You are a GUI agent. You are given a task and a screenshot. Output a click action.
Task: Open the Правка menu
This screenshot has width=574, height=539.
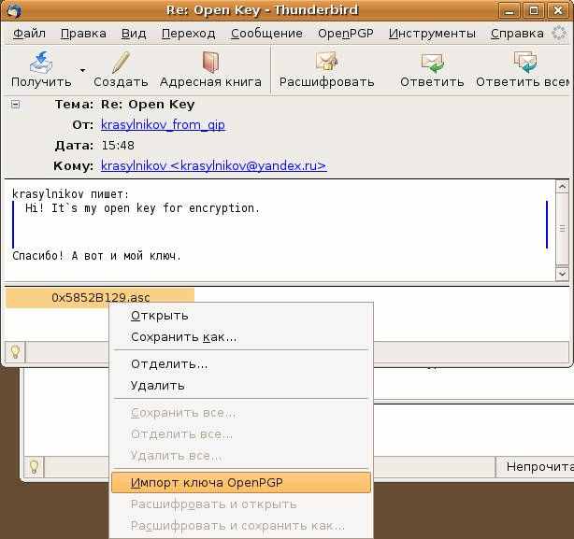pos(83,34)
